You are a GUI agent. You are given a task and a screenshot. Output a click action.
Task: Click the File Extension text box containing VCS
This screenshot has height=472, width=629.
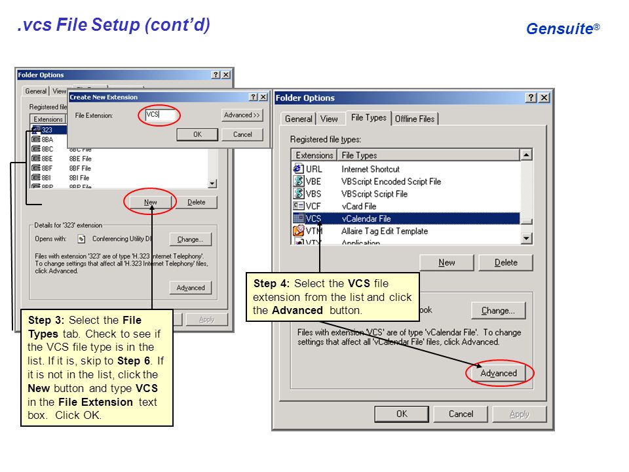tap(160, 115)
